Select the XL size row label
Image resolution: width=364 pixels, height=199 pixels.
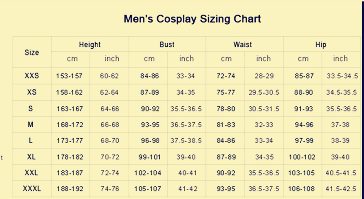(x=31, y=157)
